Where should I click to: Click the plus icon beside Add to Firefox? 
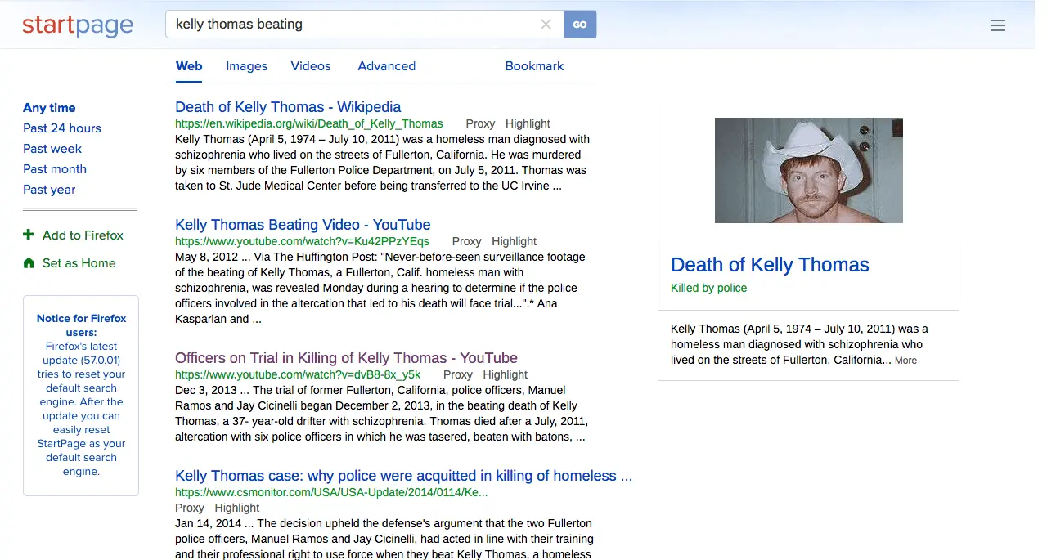29,235
